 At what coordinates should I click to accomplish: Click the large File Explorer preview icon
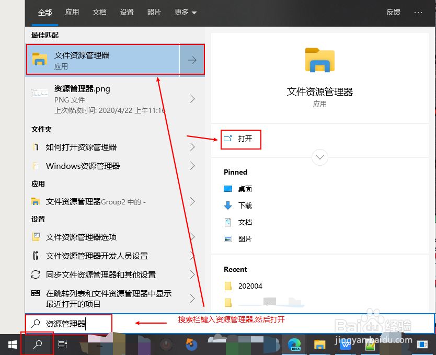320,60
